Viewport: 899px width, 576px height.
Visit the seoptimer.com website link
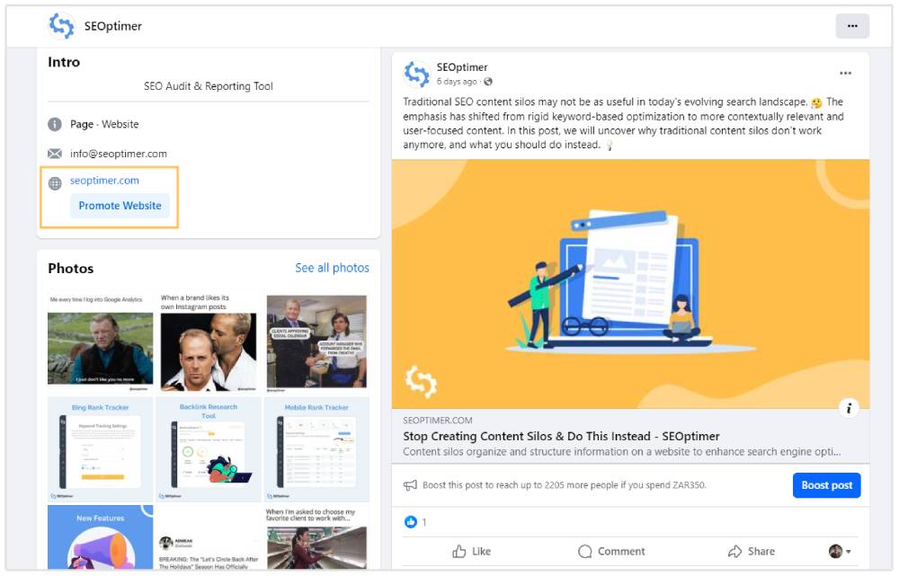(x=105, y=181)
